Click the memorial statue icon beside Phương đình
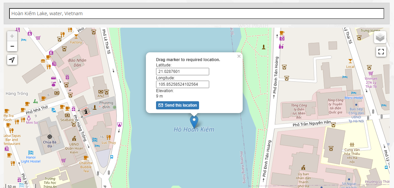Image resolution: width=394 pixels, height=188 pixels. [x=94, y=108]
